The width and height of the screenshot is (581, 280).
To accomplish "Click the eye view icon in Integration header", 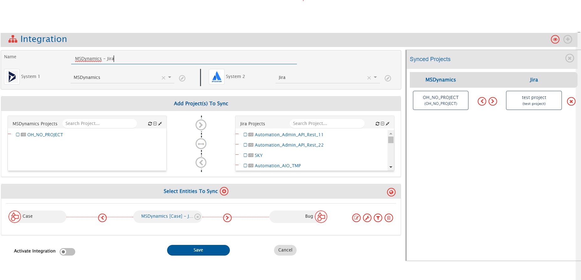I will (x=555, y=39).
